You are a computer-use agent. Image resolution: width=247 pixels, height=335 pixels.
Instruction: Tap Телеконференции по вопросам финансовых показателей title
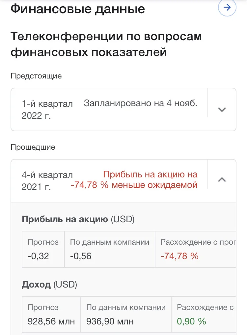(x=106, y=44)
